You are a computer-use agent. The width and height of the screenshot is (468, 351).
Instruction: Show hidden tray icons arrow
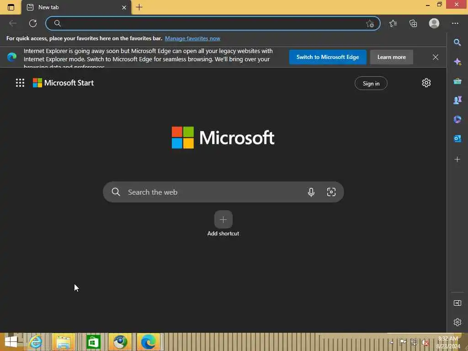pos(392,342)
